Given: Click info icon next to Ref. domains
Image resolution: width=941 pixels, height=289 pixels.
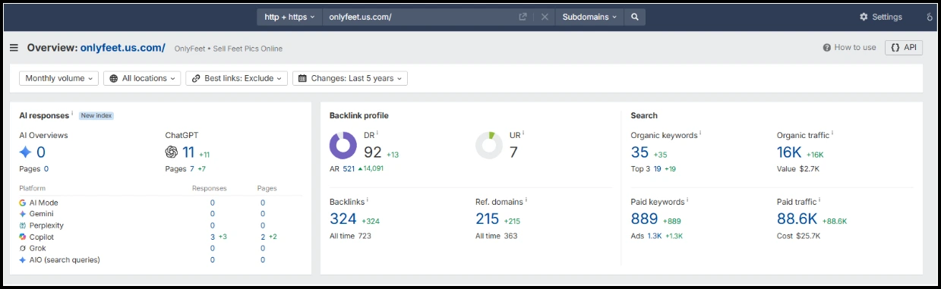Looking at the screenshot, I should point(526,200).
